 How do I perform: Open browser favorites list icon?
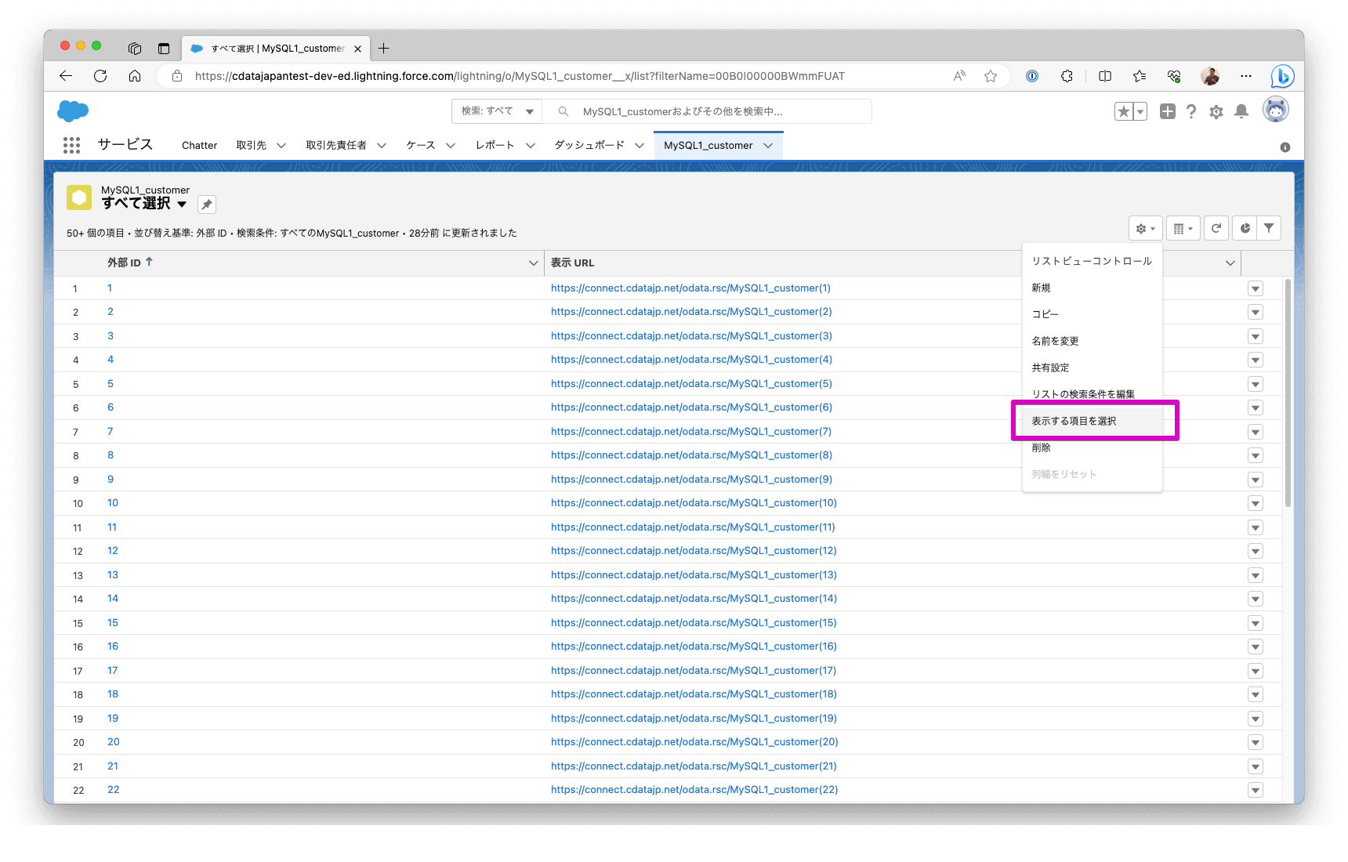click(1140, 76)
